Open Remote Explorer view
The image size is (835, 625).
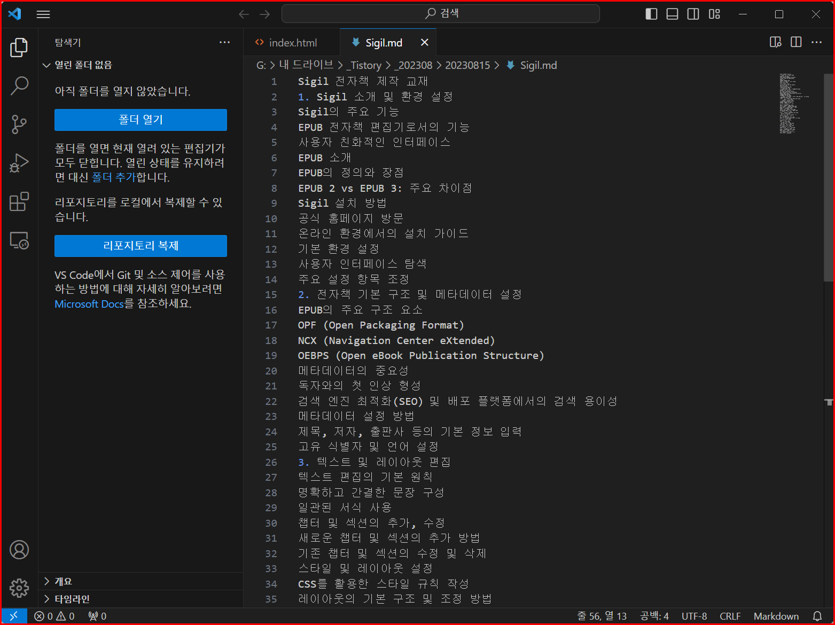click(x=19, y=240)
